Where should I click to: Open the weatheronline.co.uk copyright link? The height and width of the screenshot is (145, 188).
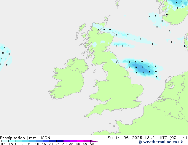coord(161,142)
